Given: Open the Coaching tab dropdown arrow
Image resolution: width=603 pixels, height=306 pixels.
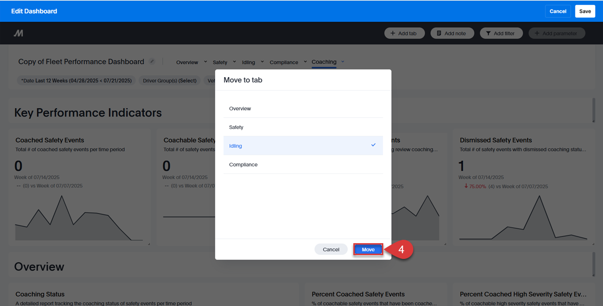Looking at the screenshot, I should coord(342,61).
